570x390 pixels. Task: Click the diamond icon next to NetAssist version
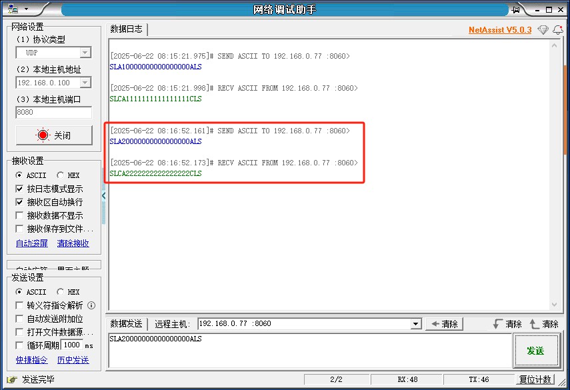point(543,30)
